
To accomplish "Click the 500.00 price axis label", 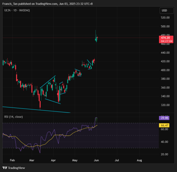I will [165, 26].
